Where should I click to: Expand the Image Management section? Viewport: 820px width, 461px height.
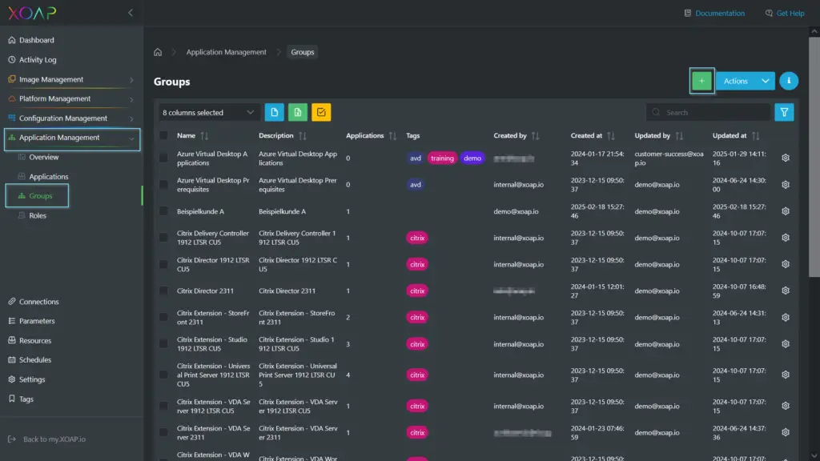[50, 78]
